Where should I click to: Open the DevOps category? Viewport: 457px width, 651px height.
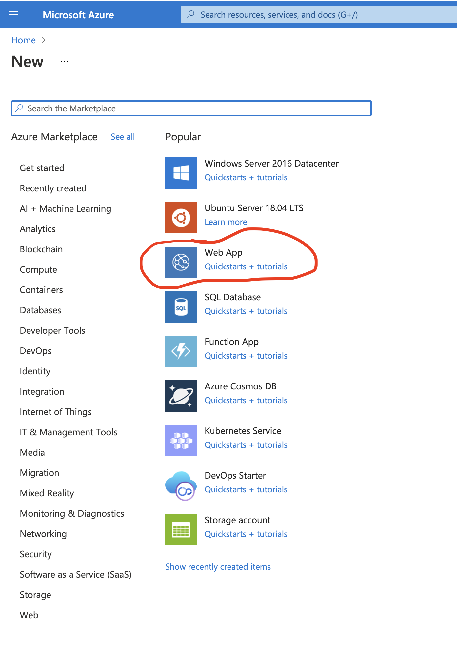(36, 351)
